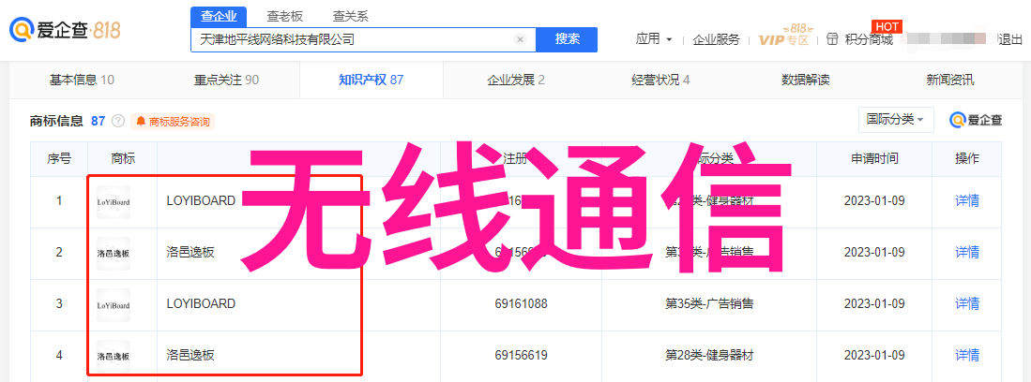This screenshot has height=382, width=1031.
Task: Click 洛邑逸板 name in row 4
Action: pyautogui.click(x=190, y=356)
